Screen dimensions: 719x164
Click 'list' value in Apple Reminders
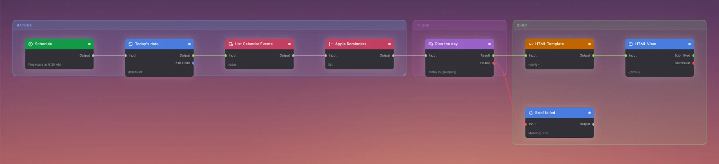click(x=330, y=64)
